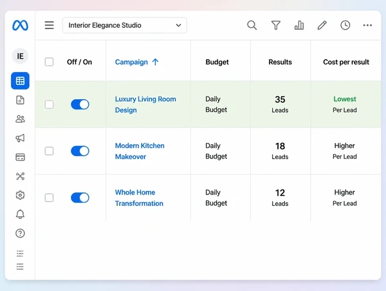Select the campaigns table view icon
Image resolution: width=386 pixels, height=291 pixels.
point(20,81)
